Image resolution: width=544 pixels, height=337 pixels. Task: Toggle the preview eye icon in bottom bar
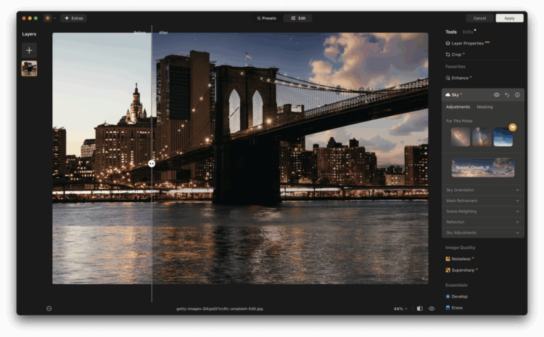coord(432,309)
